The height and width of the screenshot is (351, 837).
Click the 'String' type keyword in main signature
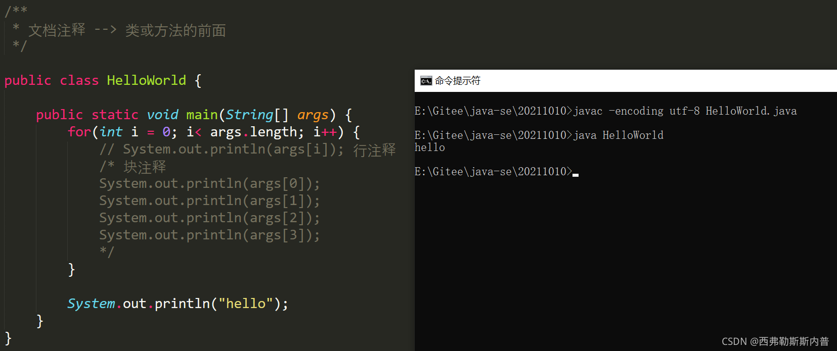click(x=249, y=115)
